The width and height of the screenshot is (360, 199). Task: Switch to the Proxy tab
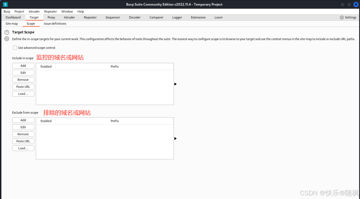pos(51,17)
